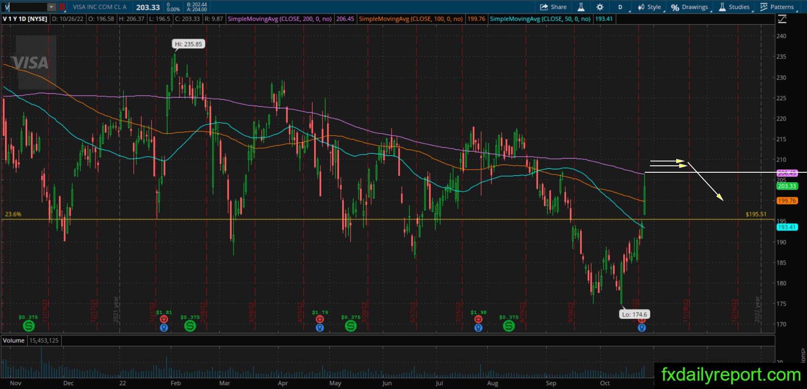Click the Lo: 174.6 price bubble
The height and width of the screenshot is (389, 807).
pos(634,314)
